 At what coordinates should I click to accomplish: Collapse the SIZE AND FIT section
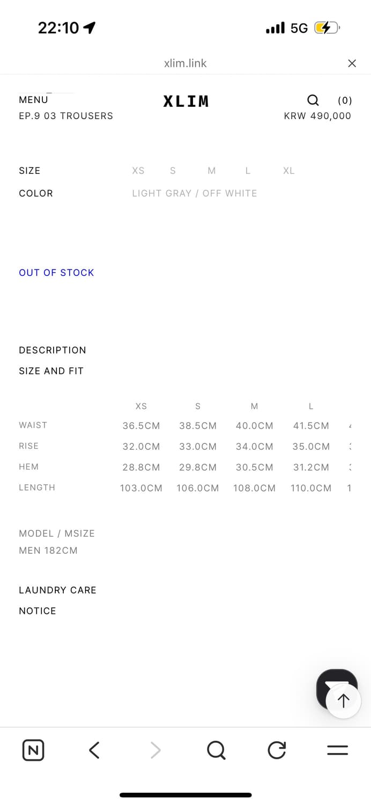[x=51, y=371]
